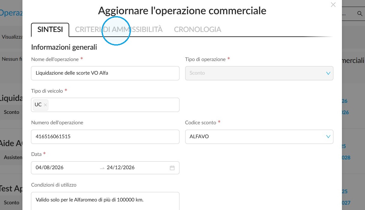Expand the Tipo di operazione dropdown arrow
The image size is (365, 210).
tap(328, 73)
